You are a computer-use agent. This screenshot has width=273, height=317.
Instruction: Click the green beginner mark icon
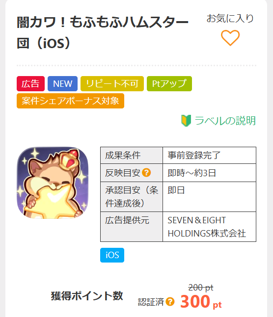coord(186,121)
